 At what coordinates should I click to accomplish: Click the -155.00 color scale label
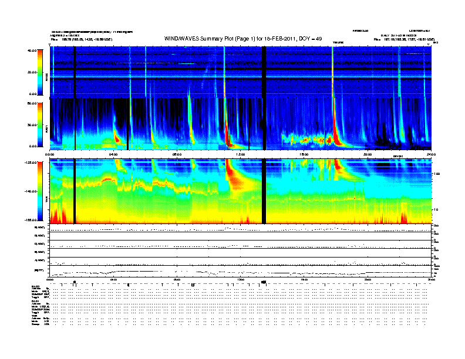pos(31,220)
